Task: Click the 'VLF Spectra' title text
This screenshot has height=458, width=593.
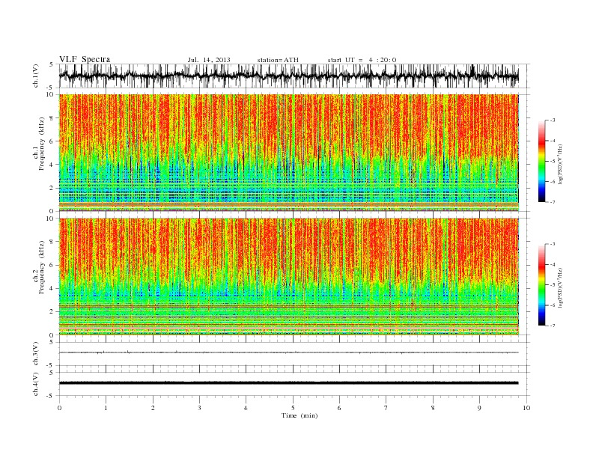Action: coord(85,59)
